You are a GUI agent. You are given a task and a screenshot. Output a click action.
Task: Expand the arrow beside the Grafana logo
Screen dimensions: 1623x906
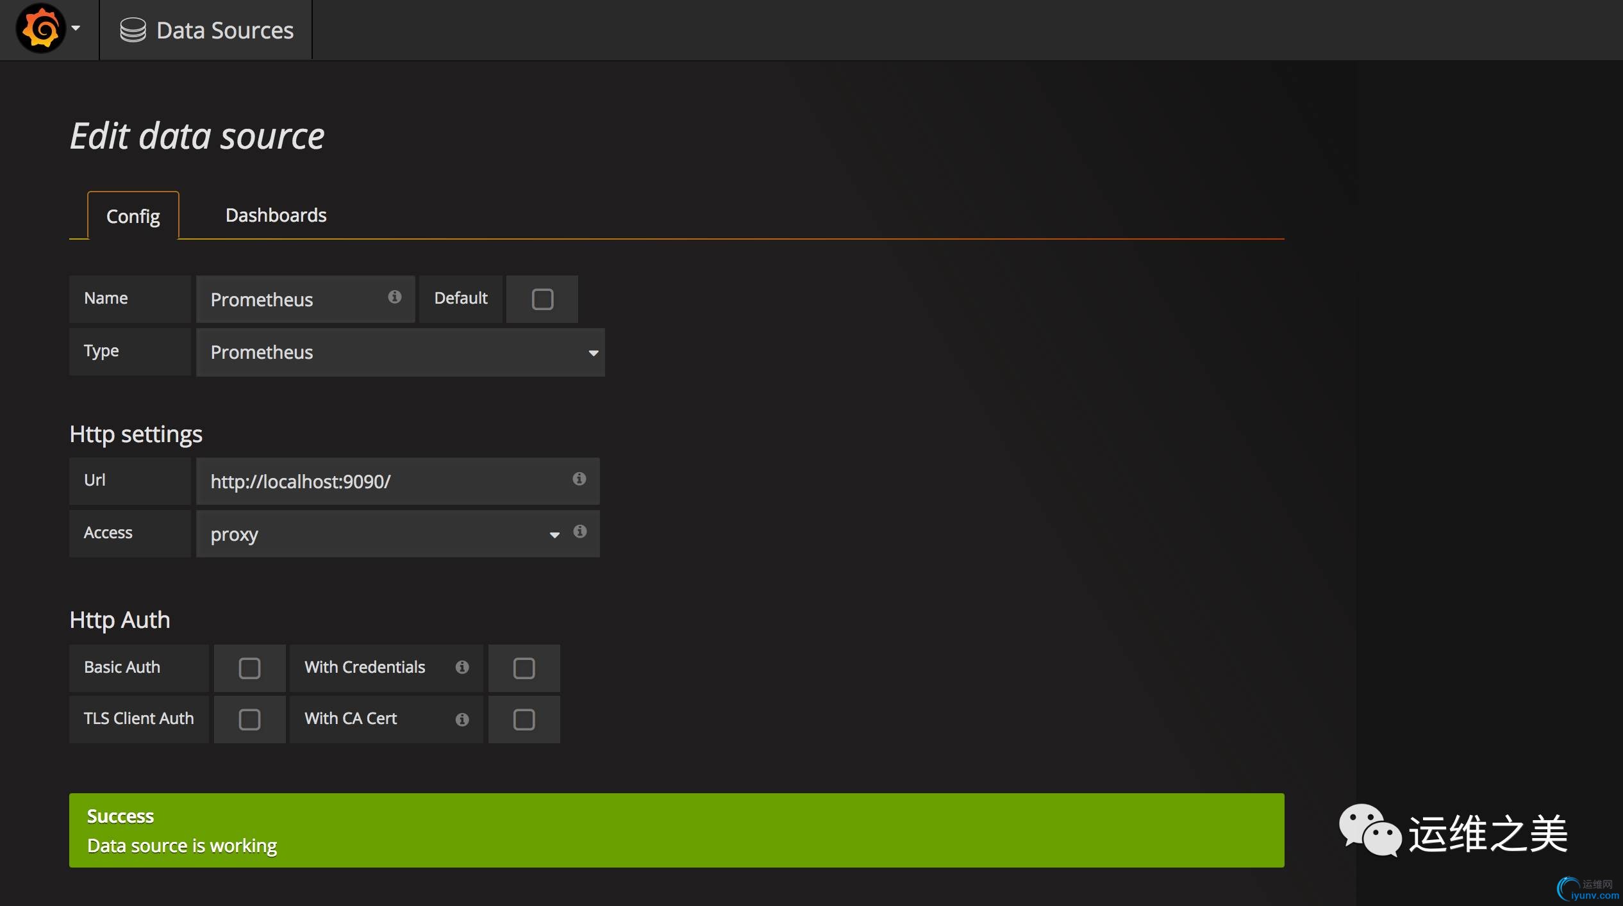click(76, 29)
